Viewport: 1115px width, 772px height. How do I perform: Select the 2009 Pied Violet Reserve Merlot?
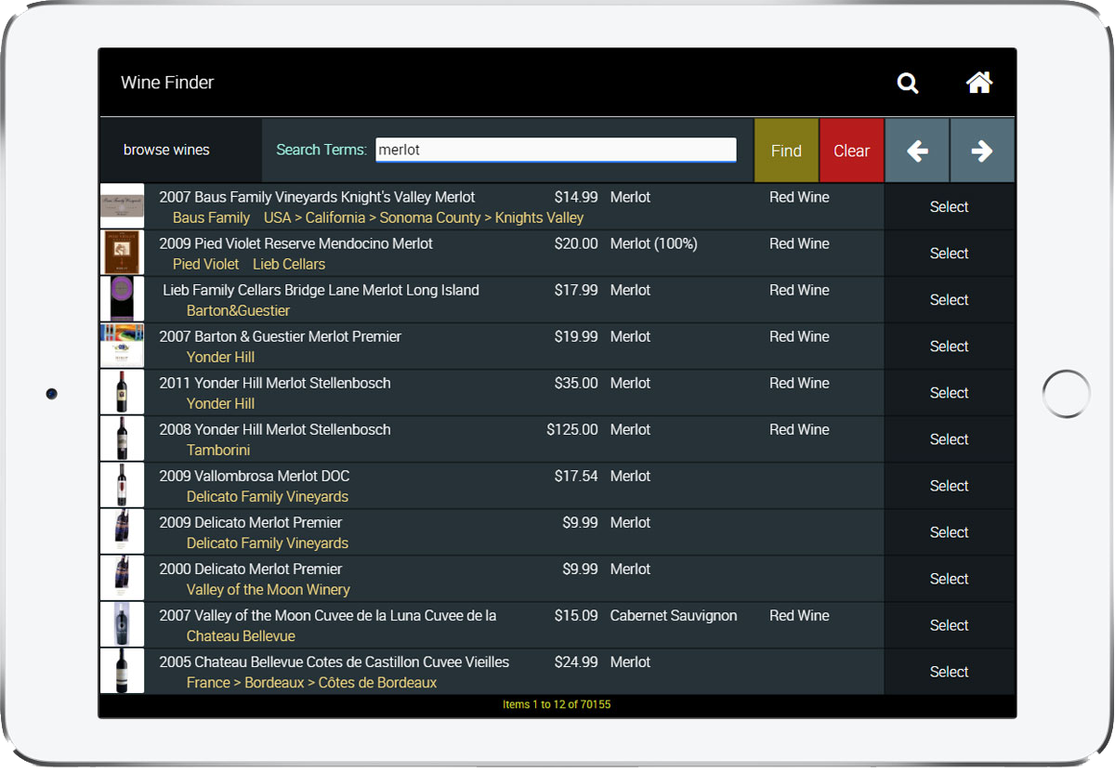(949, 254)
